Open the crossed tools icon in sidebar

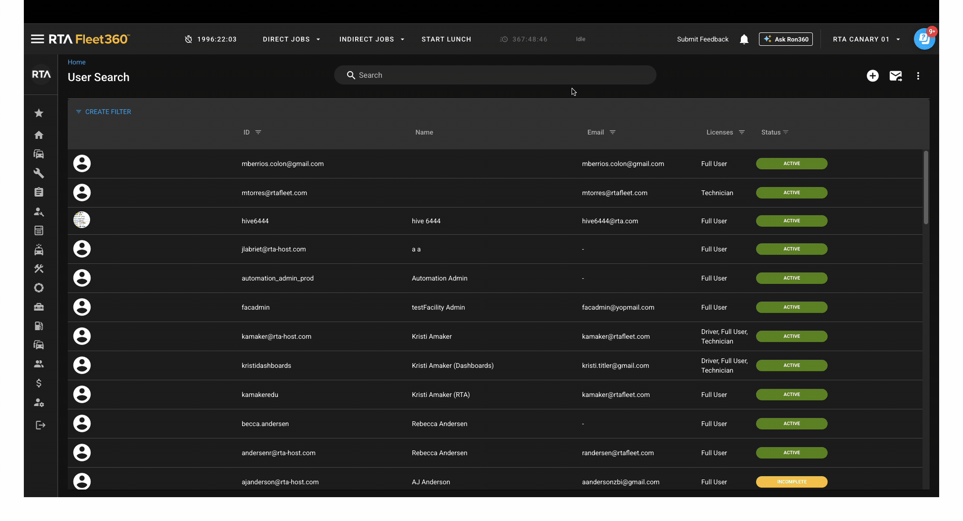[39, 269]
